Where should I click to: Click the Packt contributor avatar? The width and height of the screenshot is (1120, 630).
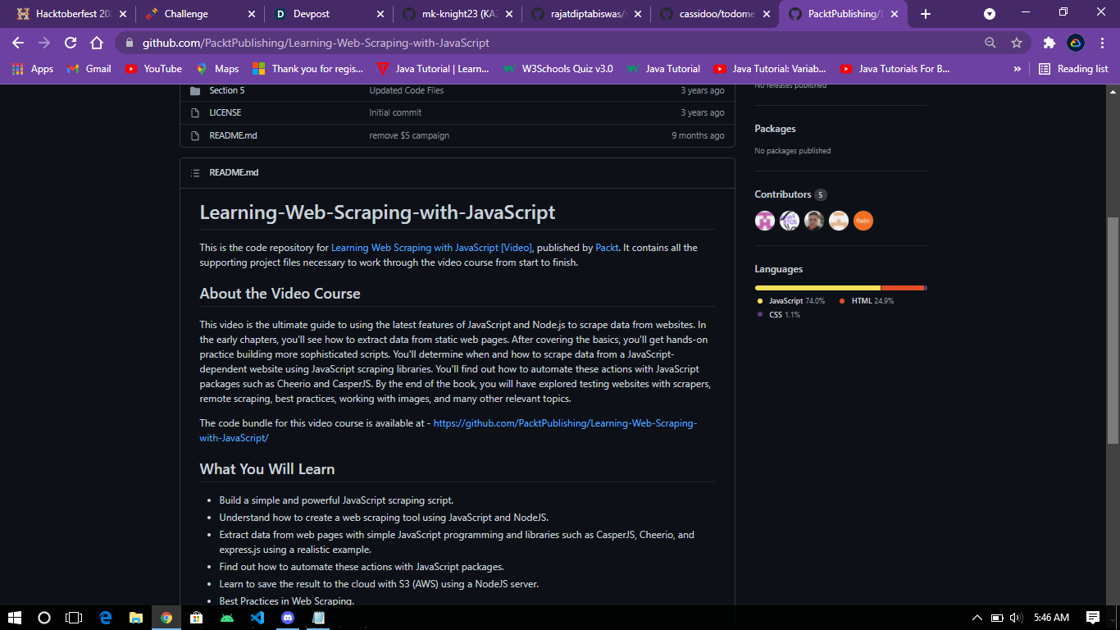[863, 220]
